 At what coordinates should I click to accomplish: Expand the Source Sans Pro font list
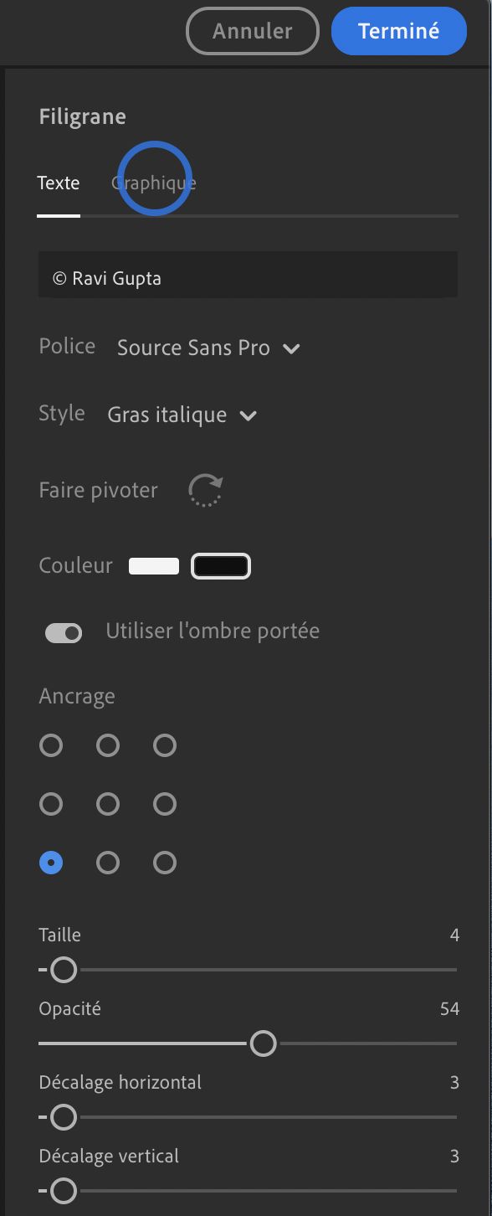(x=291, y=348)
